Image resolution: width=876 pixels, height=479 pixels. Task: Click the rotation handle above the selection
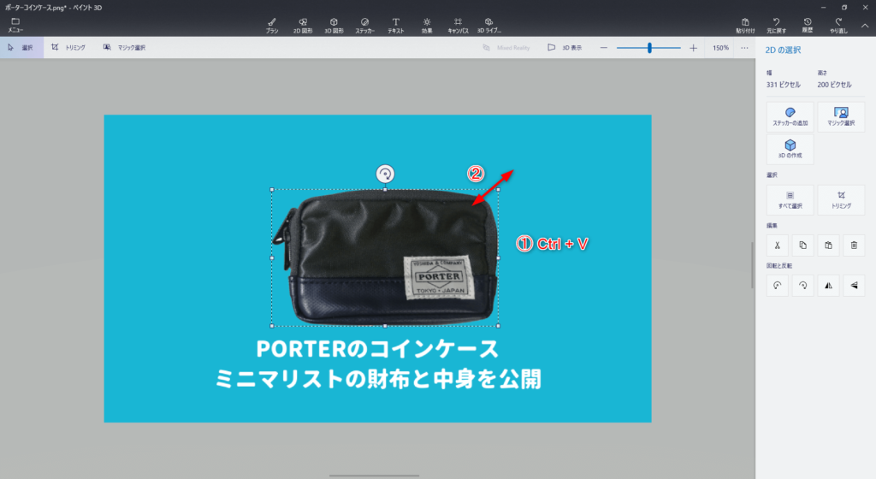point(385,174)
